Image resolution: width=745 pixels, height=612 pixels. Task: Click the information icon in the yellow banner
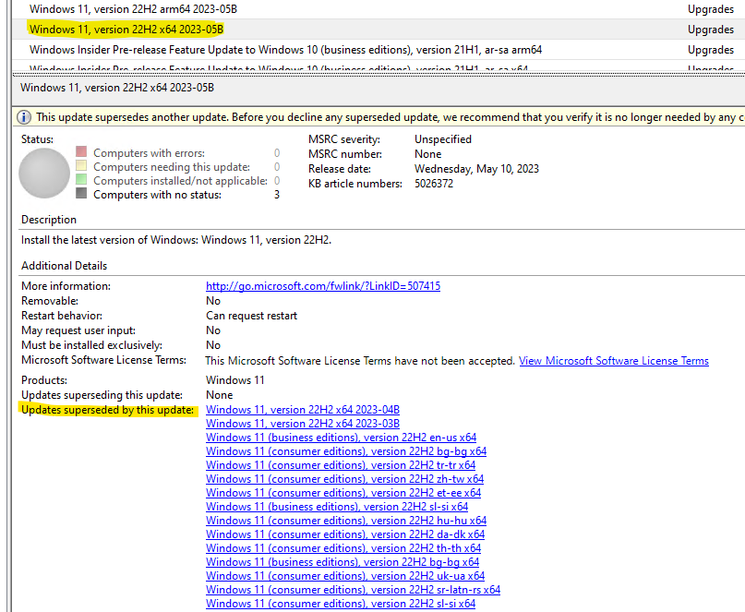point(24,117)
